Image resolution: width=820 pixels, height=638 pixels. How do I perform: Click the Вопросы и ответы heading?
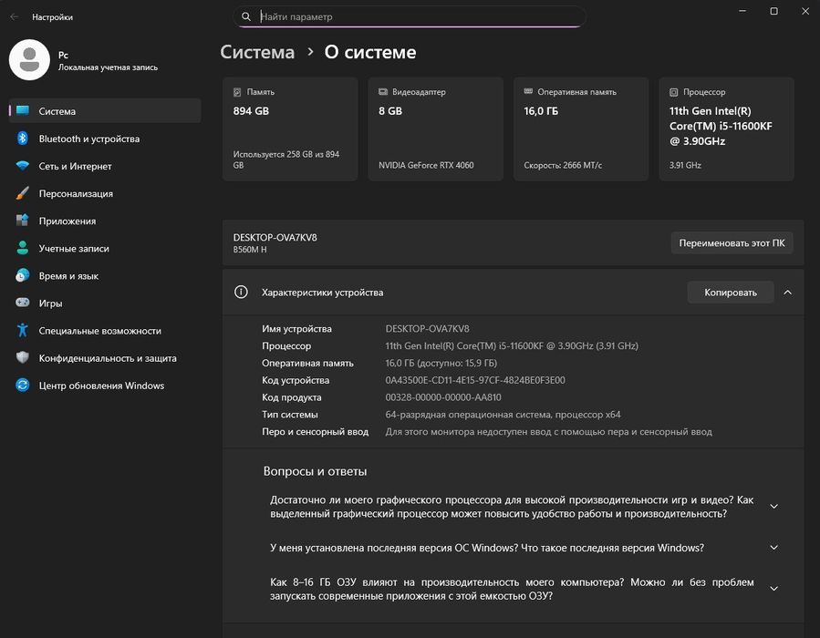(x=315, y=471)
